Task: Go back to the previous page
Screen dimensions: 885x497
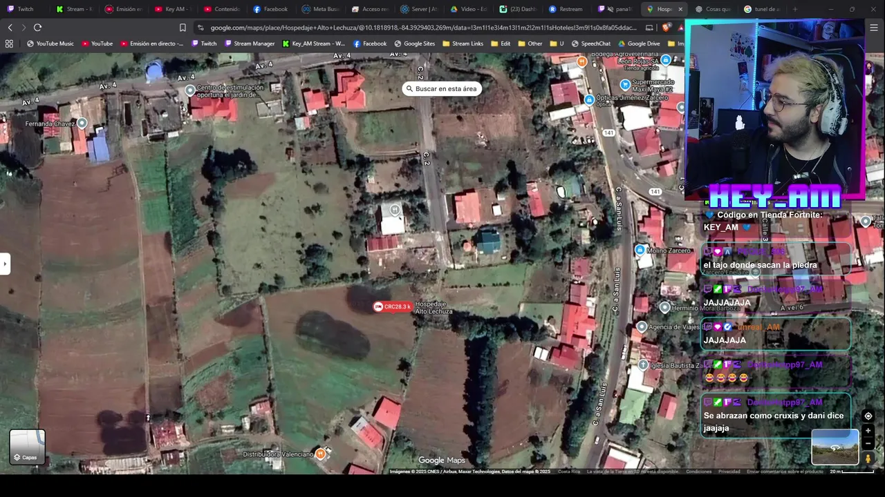Action: pyautogui.click(x=10, y=28)
